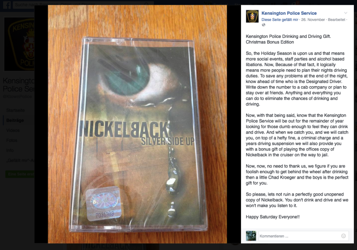
Task: Expand the post options chevron menu
Action: click(345, 13)
